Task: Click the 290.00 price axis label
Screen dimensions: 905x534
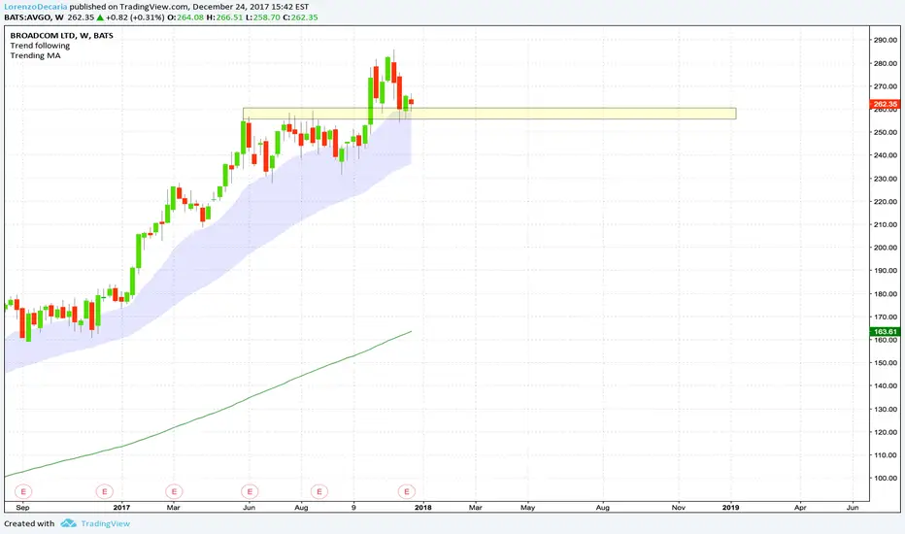Action: click(886, 41)
